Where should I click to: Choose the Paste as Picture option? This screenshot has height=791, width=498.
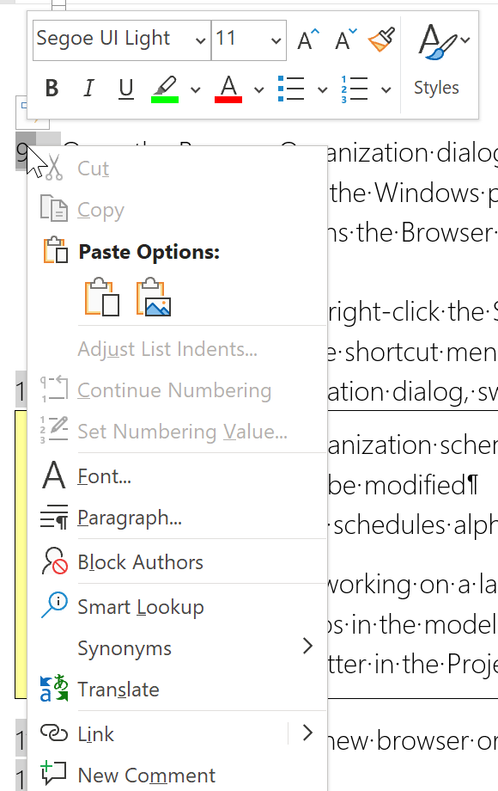coord(154,297)
